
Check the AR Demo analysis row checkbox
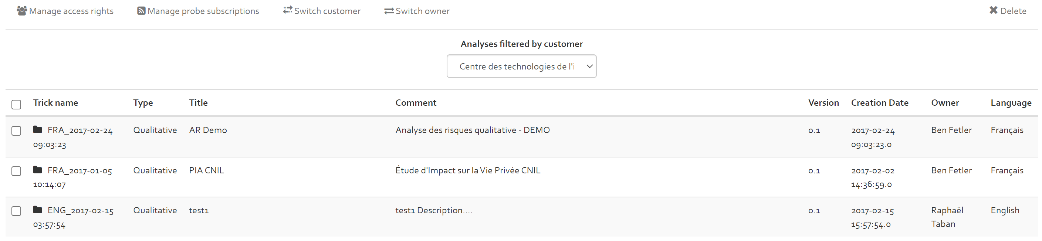click(x=16, y=131)
